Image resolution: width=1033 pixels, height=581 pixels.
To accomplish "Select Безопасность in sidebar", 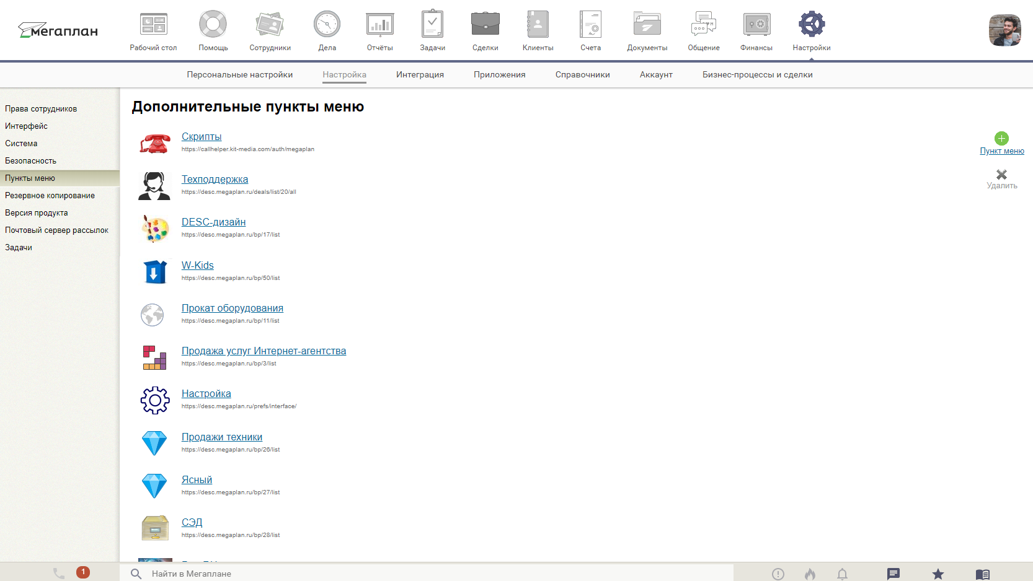I will 60,161.
